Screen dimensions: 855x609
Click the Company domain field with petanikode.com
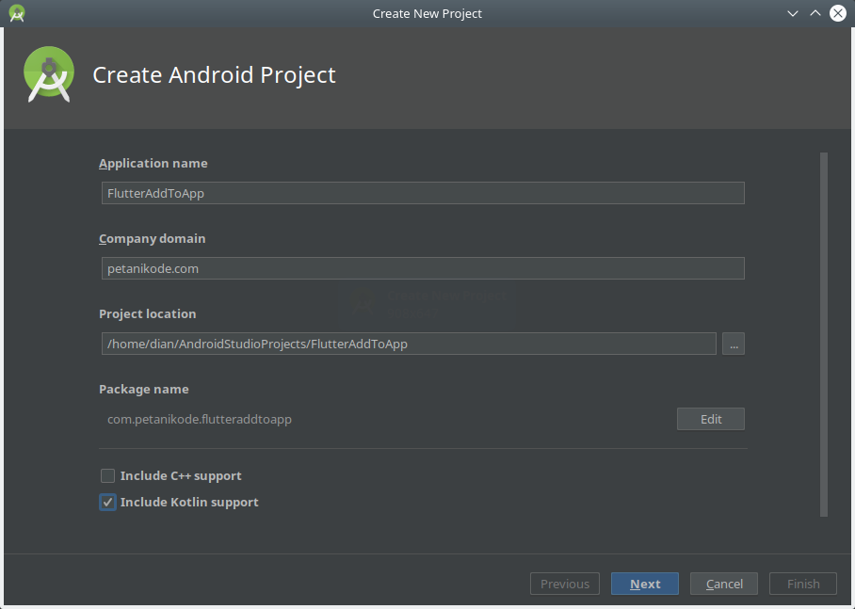point(422,267)
